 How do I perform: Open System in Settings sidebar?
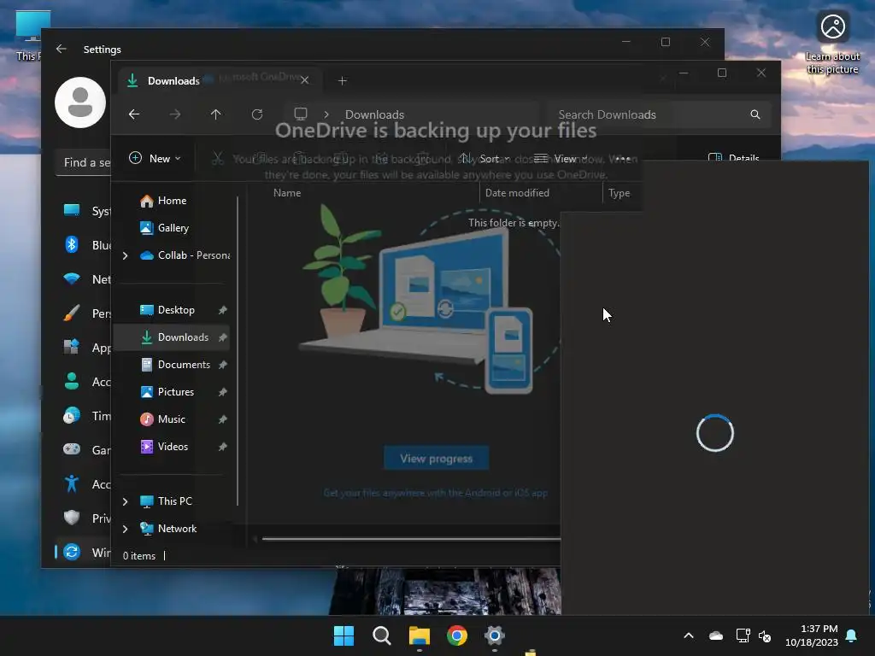pyautogui.click(x=86, y=211)
